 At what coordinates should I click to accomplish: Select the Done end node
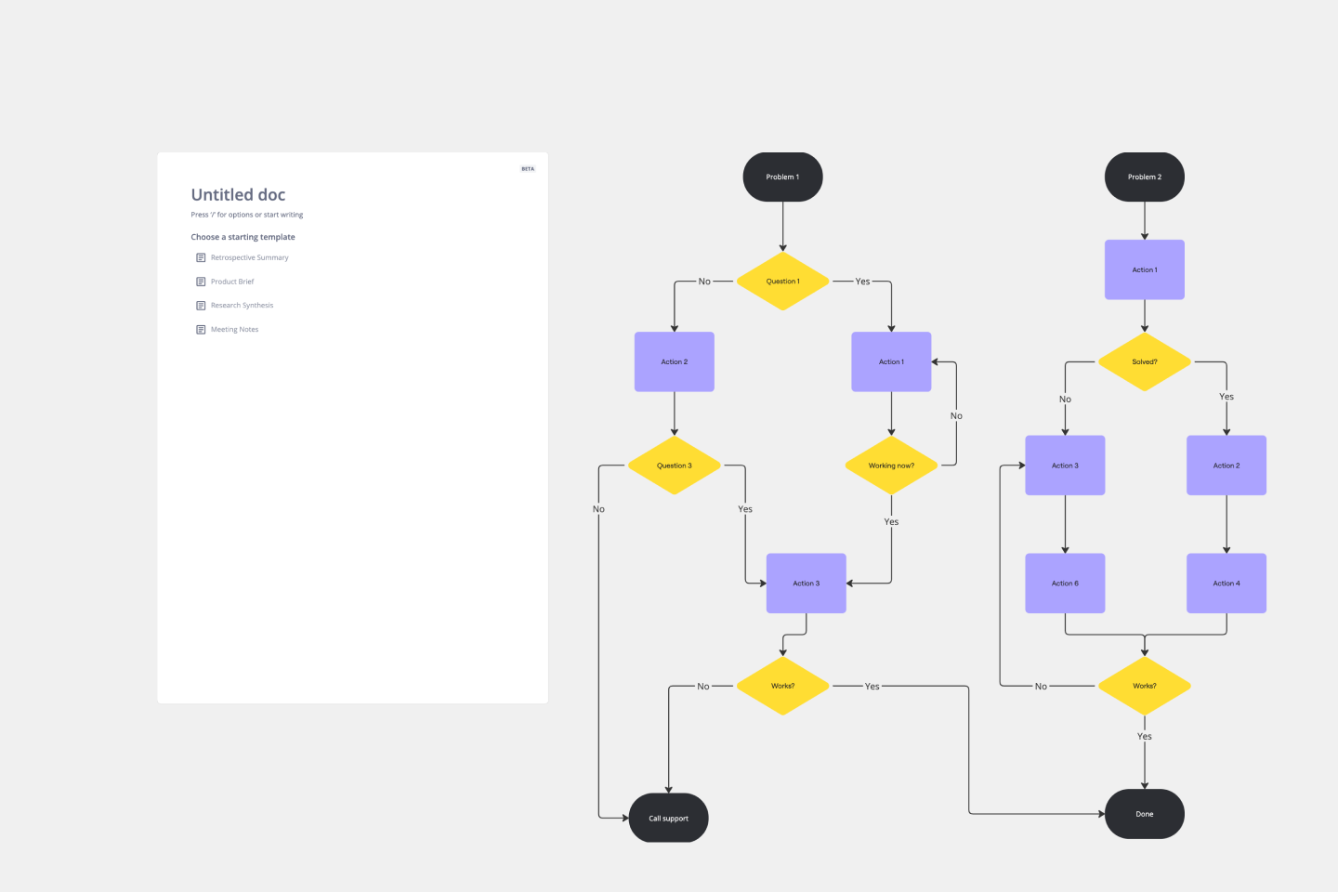[x=1144, y=813]
